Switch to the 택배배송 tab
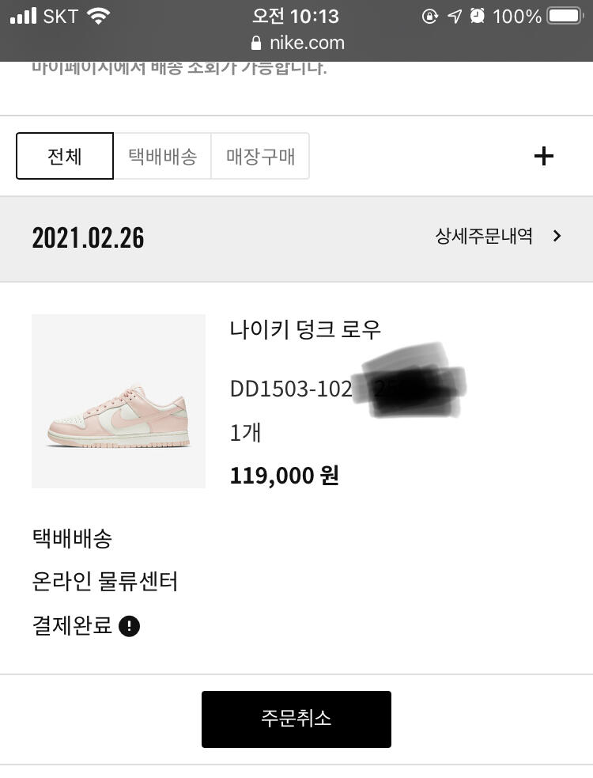Image resolution: width=593 pixels, height=778 pixels. coord(162,156)
